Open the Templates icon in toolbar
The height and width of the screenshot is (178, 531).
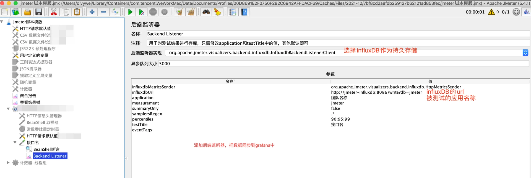point(16,12)
